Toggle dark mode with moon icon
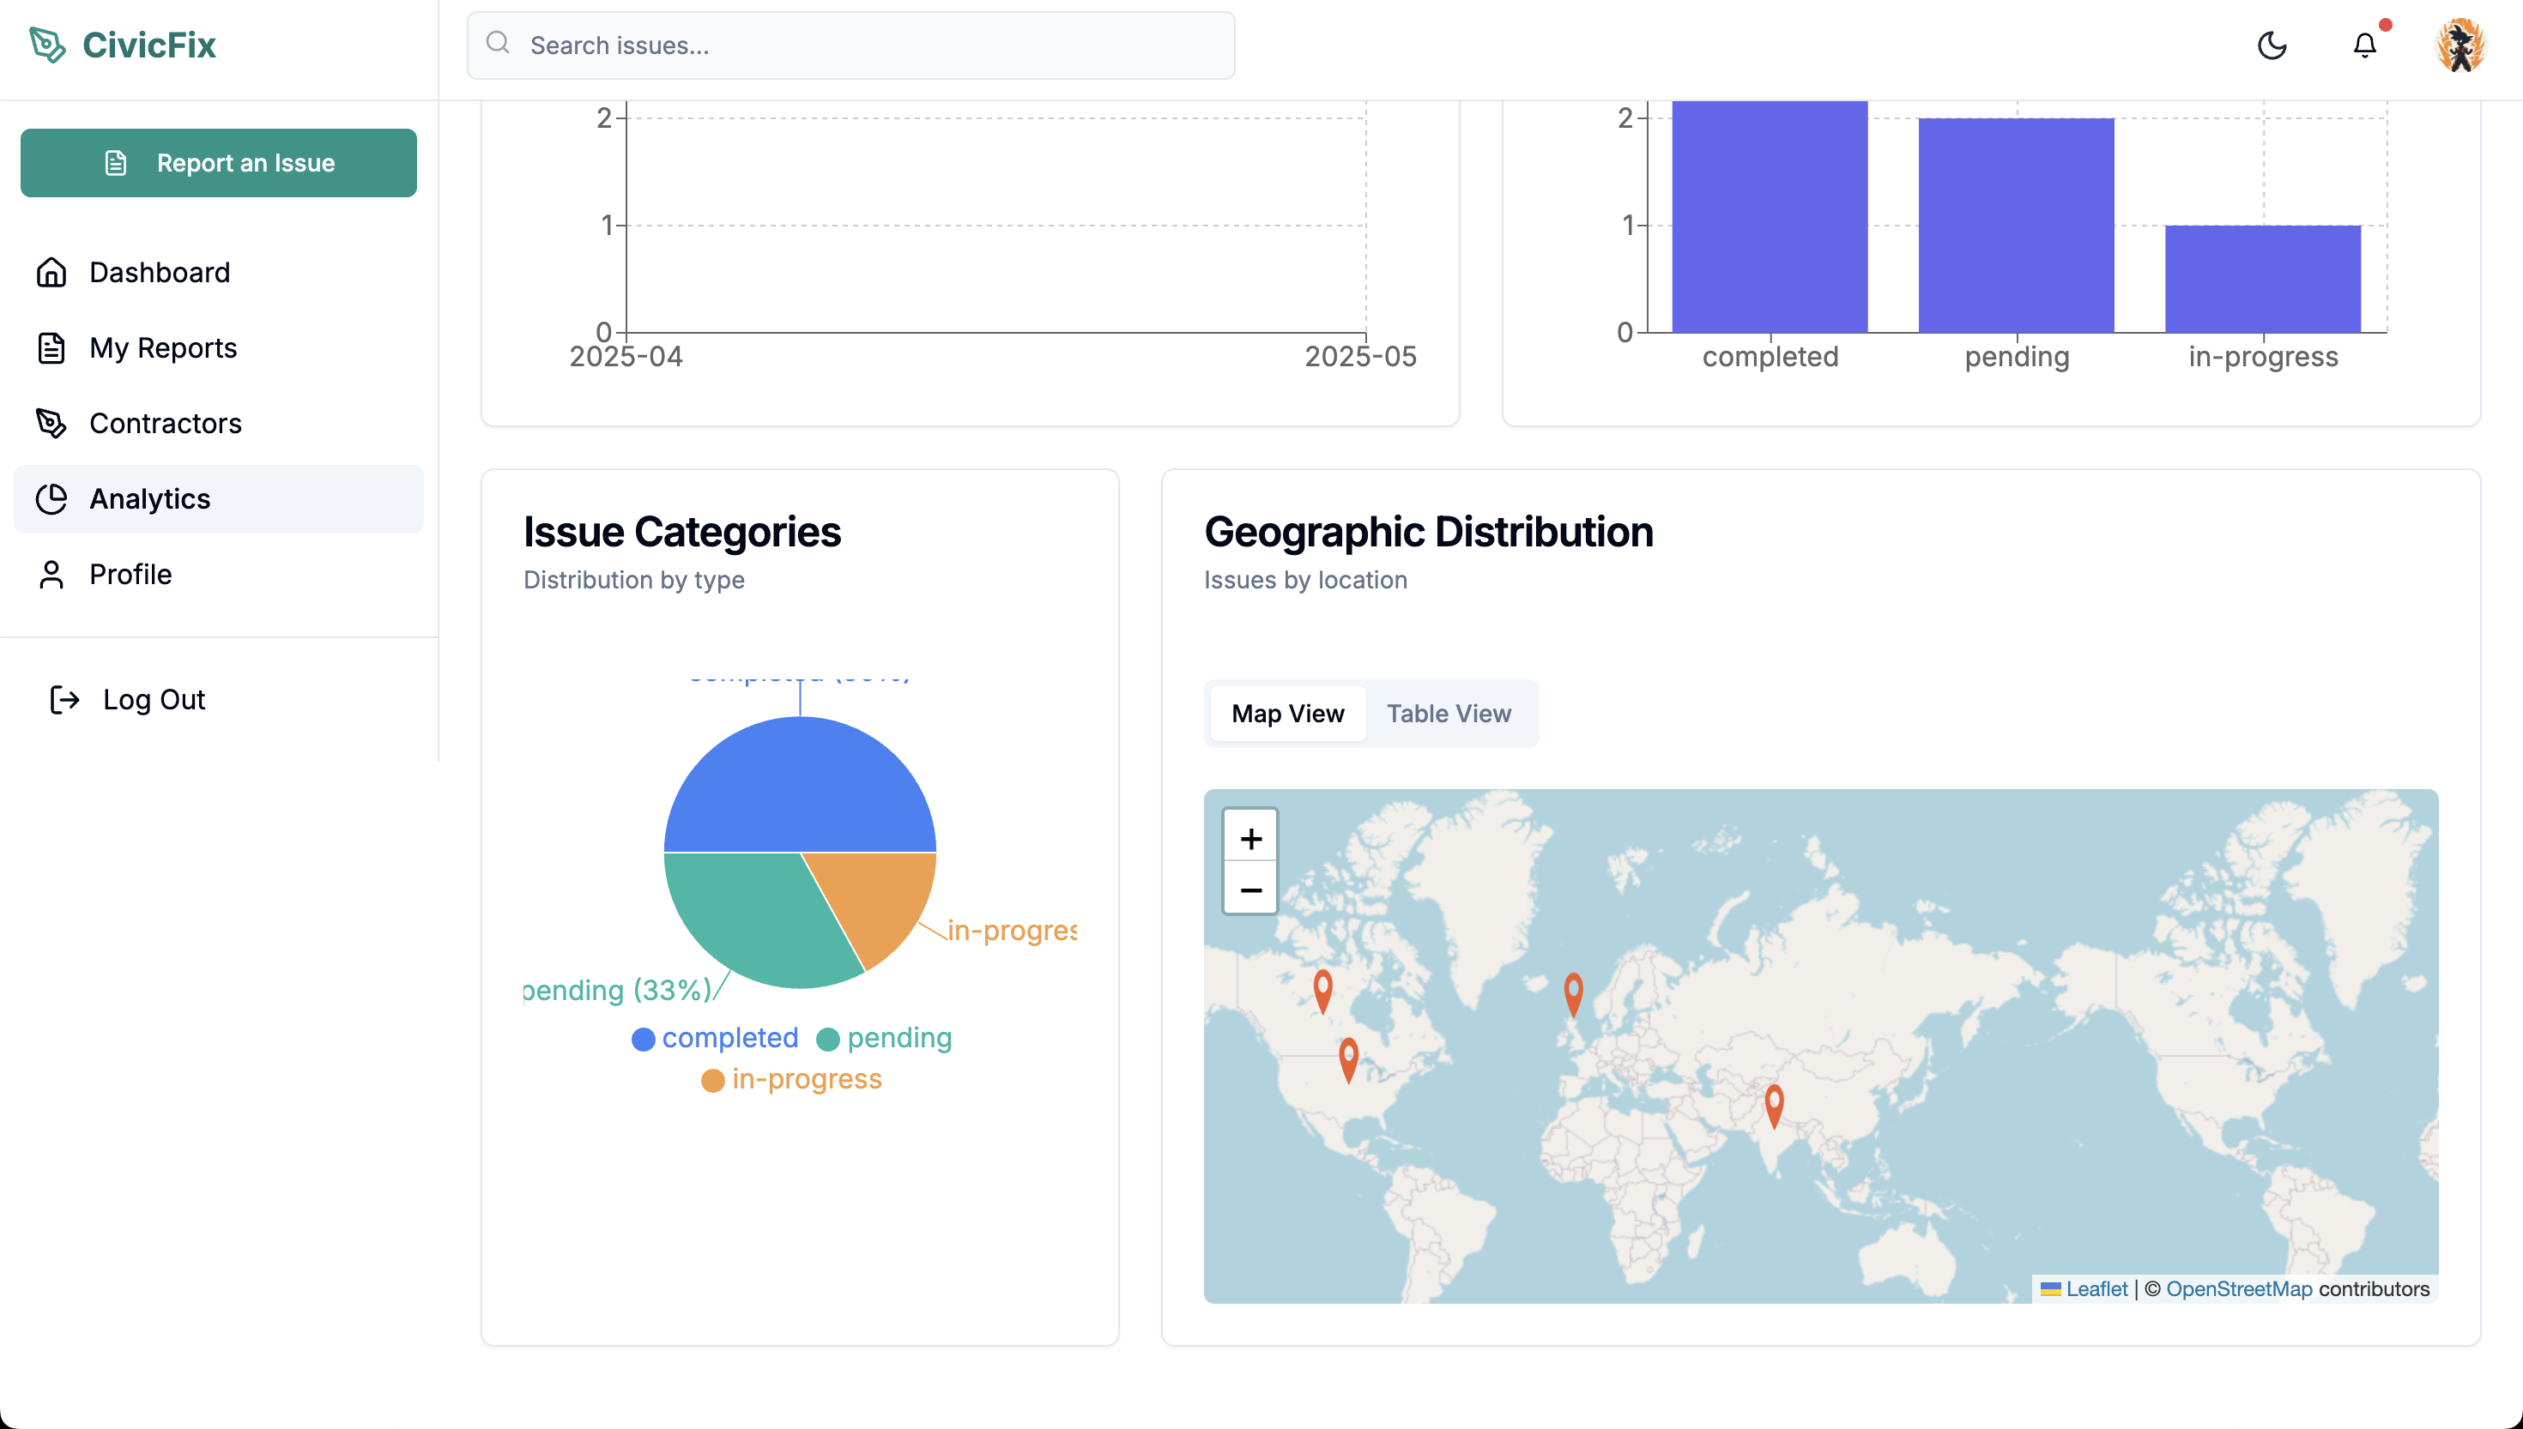Viewport: 2523px width, 1429px height. [2272, 45]
